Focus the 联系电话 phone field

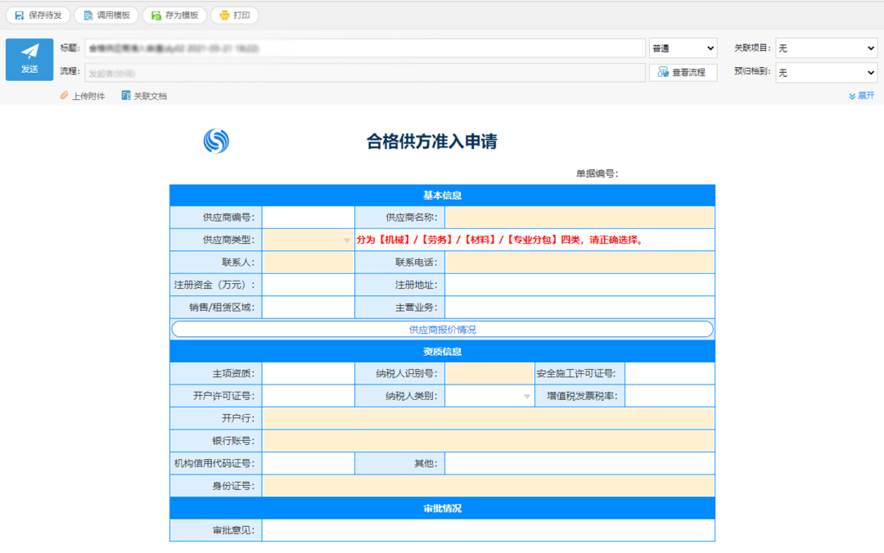coord(580,263)
